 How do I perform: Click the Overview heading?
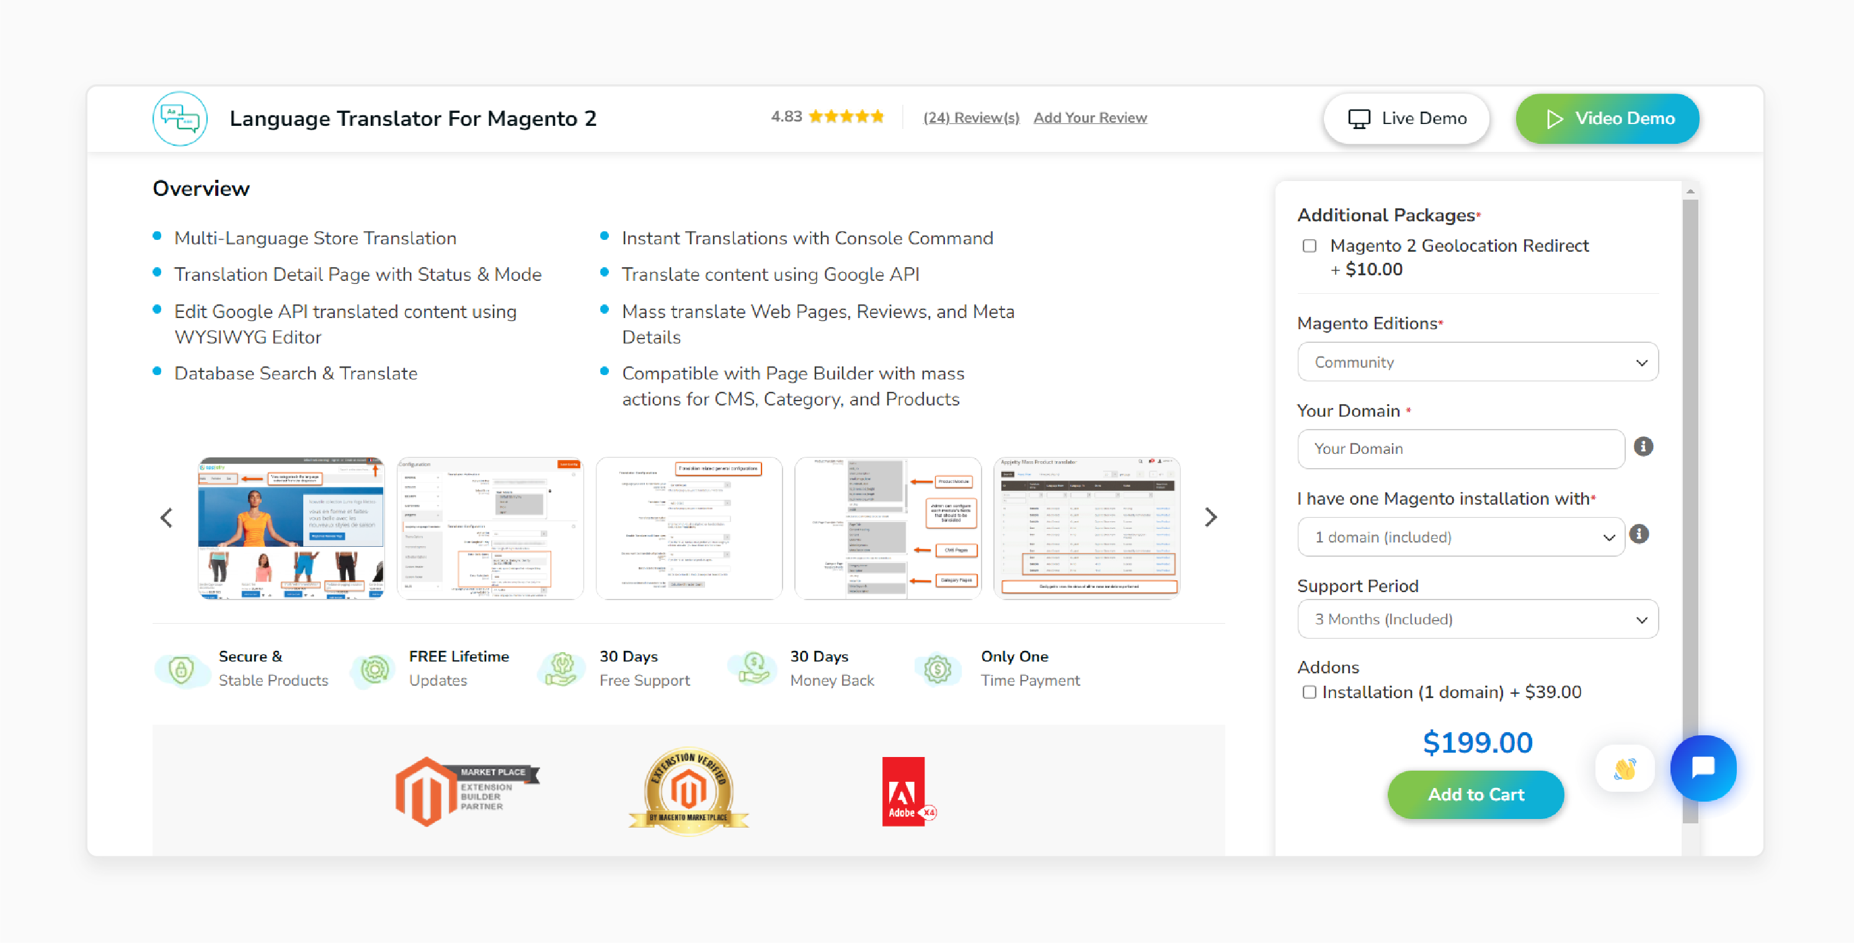point(201,188)
